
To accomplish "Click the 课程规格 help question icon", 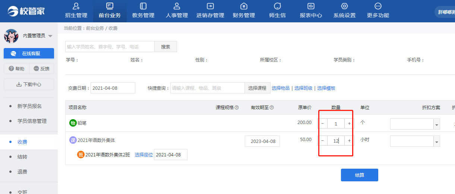I will 237,108.
